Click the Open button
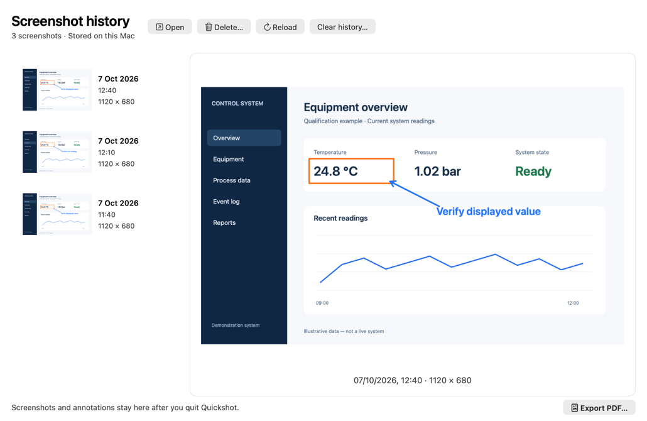The height and width of the screenshot is (421, 647). pos(170,27)
